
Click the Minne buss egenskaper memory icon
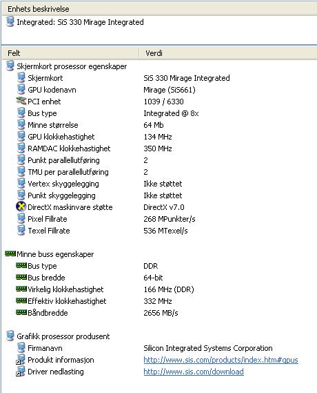(10, 253)
